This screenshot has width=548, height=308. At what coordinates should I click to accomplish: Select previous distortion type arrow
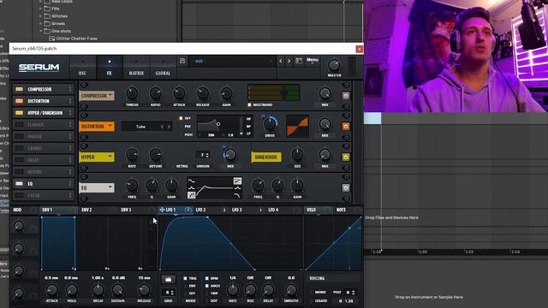(162, 127)
